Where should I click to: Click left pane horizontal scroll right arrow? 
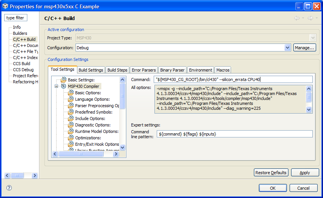pos(35,175)
